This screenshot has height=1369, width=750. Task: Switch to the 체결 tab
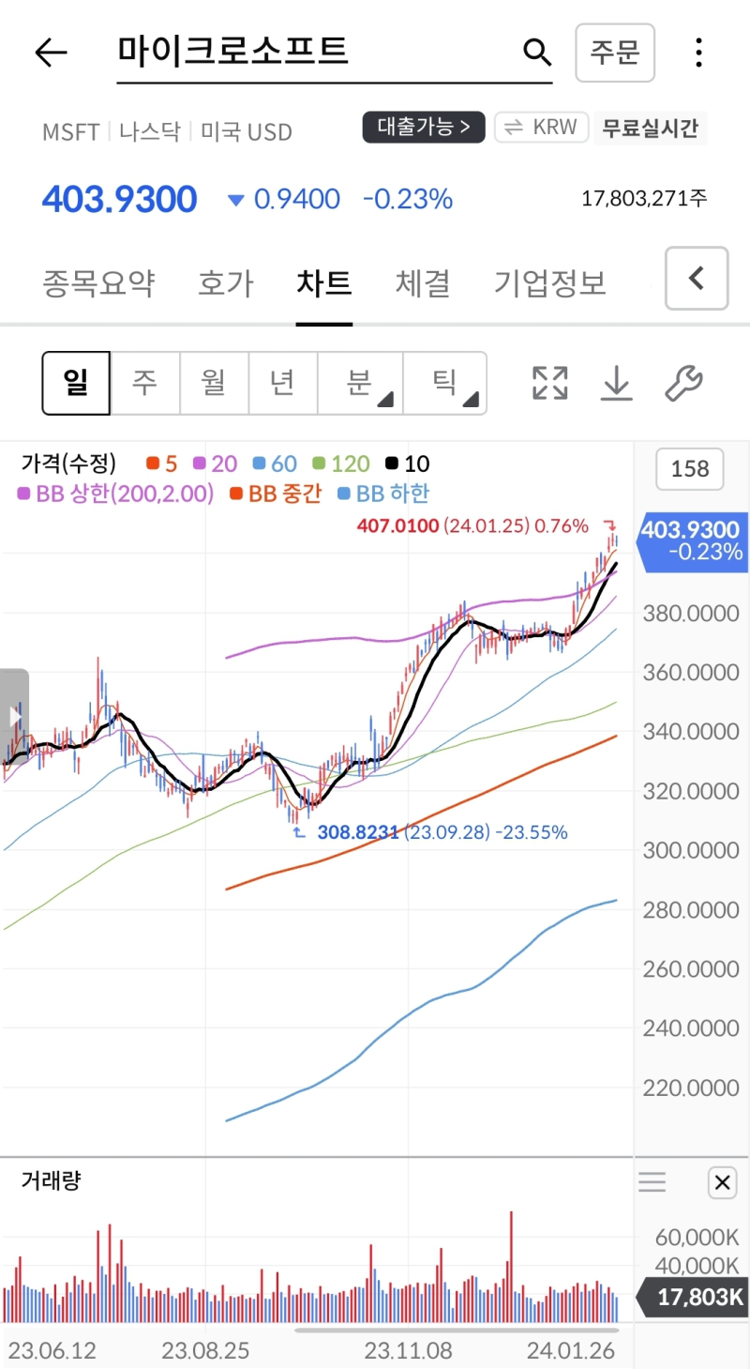[422, 283]
